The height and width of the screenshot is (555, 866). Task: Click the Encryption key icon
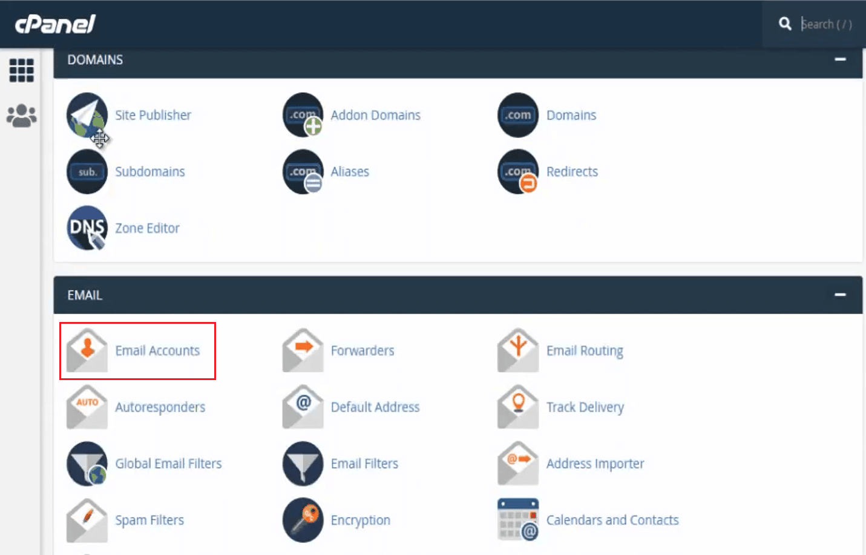click(303, 520)
